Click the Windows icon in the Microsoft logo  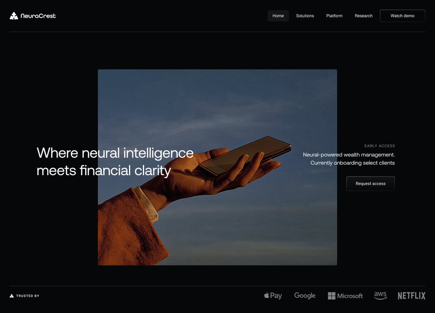332,296
